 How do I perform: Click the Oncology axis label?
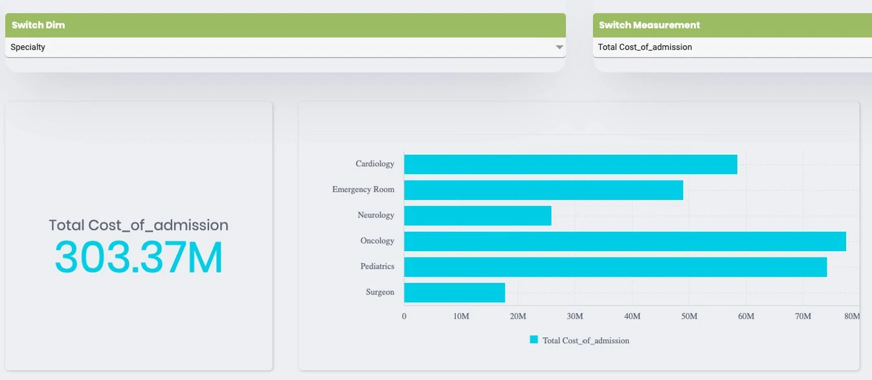[377, 241]
